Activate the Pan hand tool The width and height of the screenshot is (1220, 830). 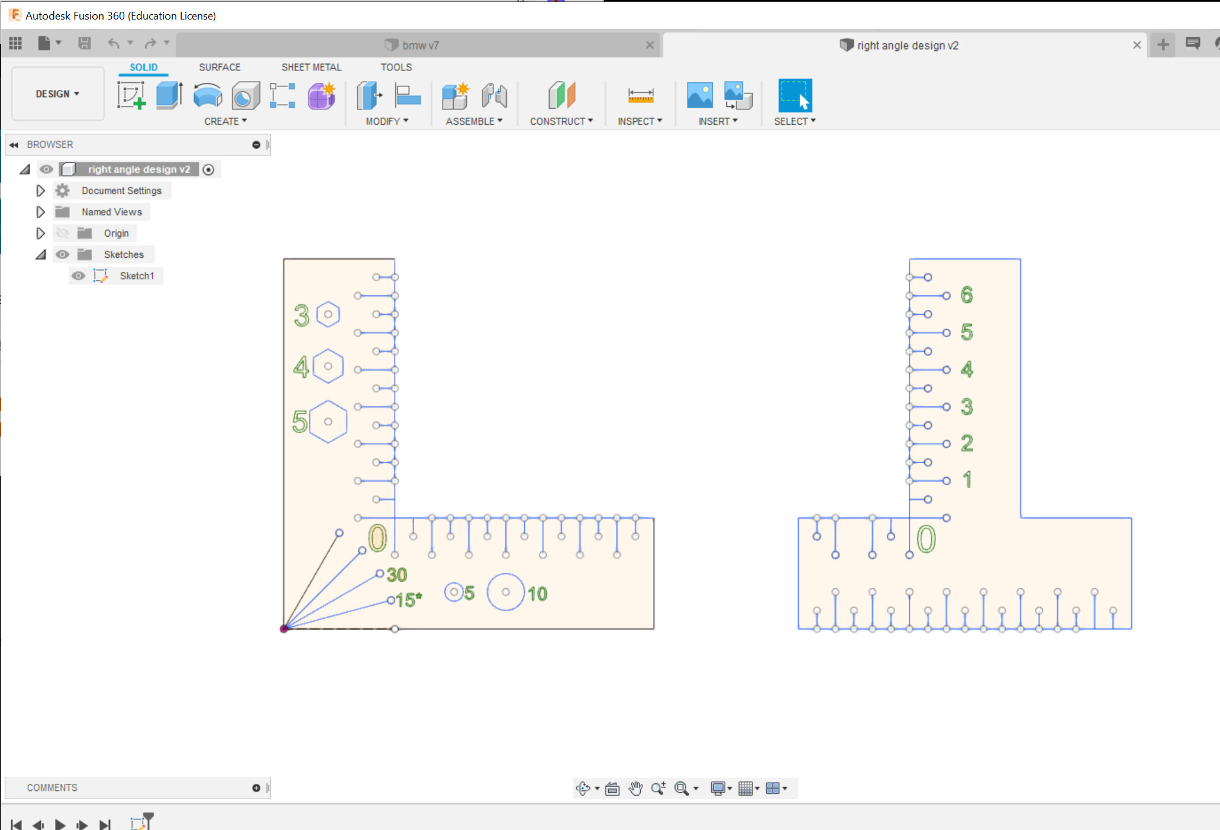click(635, 788)
